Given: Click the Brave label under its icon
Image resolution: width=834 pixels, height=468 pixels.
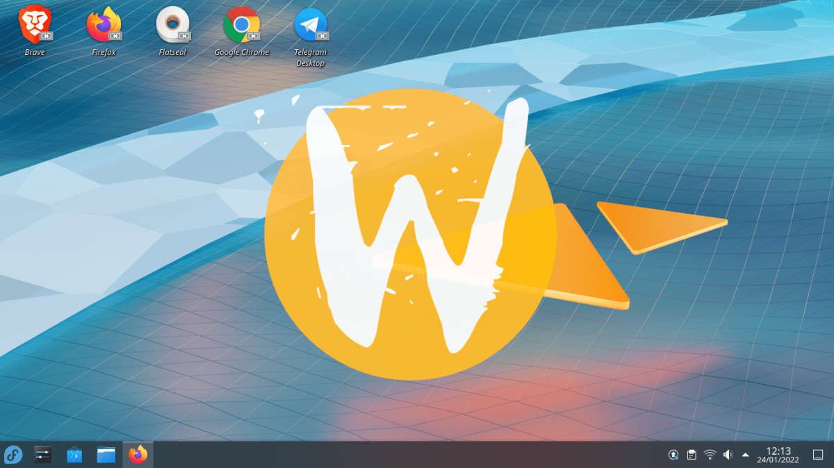Looking at the screenshot, I should click(35, 51).
